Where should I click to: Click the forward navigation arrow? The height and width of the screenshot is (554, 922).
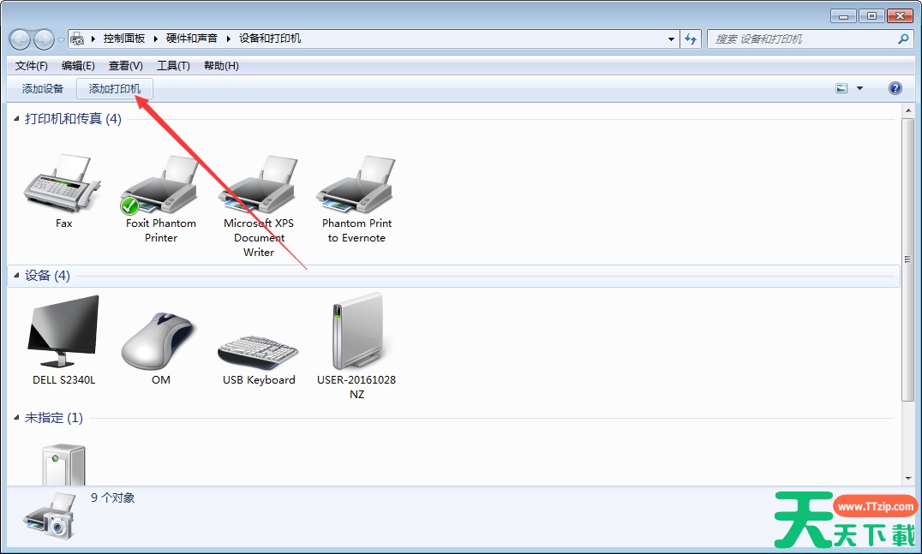[x=44, y=39]
